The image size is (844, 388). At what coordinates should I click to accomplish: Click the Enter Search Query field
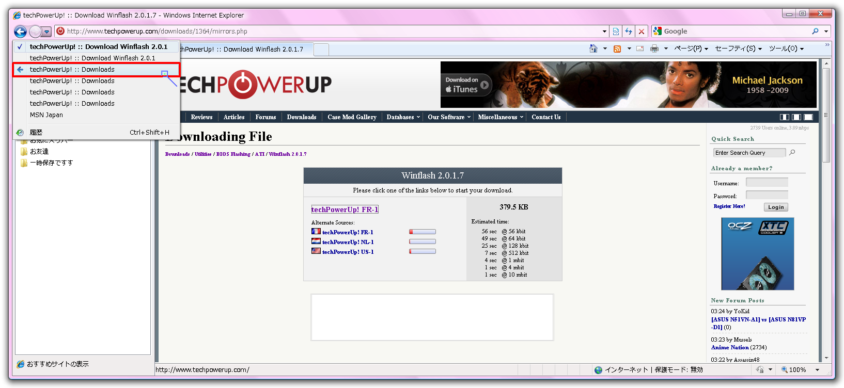tap(749, 153)
